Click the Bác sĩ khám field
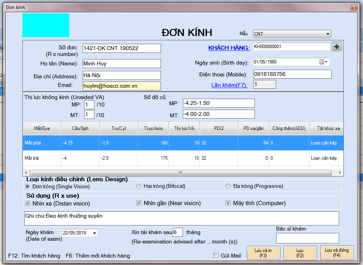 (x=307, y=238)
